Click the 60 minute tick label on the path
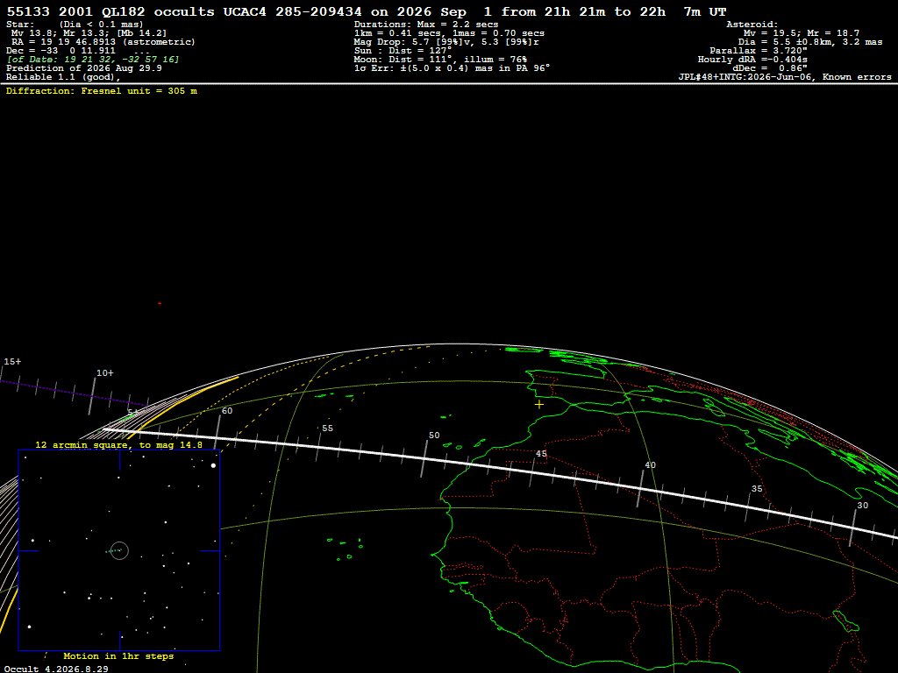This screenshot has height=673, width=898. tap(227, 411)
